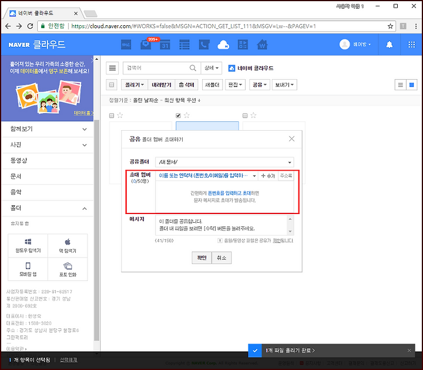Image resolution: width=423 pixels, height=370 pixels.
Task: Toggle the hamburger sidebar menu button
Action: point(112,68)
